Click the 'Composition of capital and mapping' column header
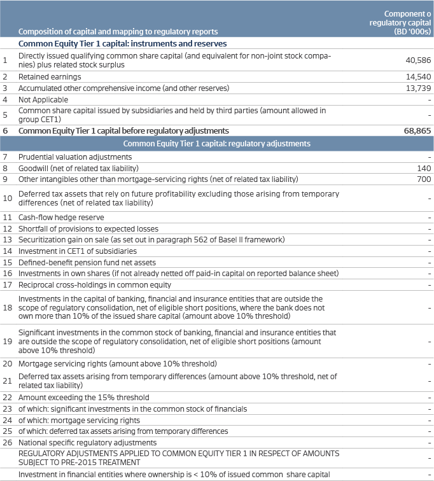This screenshot has width=434, height=481. click(118, 31)
